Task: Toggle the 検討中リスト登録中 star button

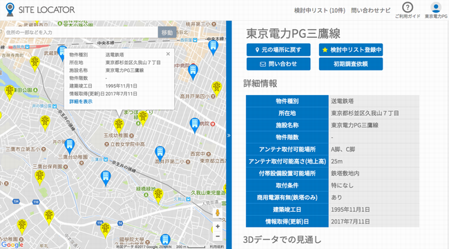Action: 351,50
